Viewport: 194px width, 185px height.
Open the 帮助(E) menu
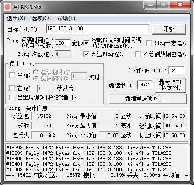pos(66,18)
